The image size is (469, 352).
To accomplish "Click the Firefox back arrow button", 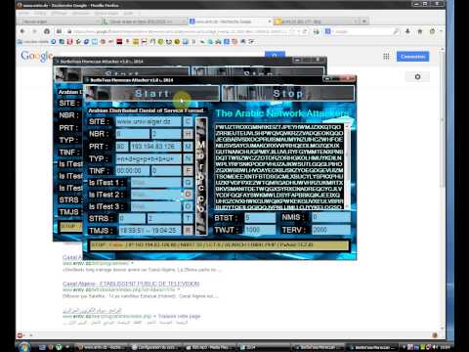I will click(22, 31).
